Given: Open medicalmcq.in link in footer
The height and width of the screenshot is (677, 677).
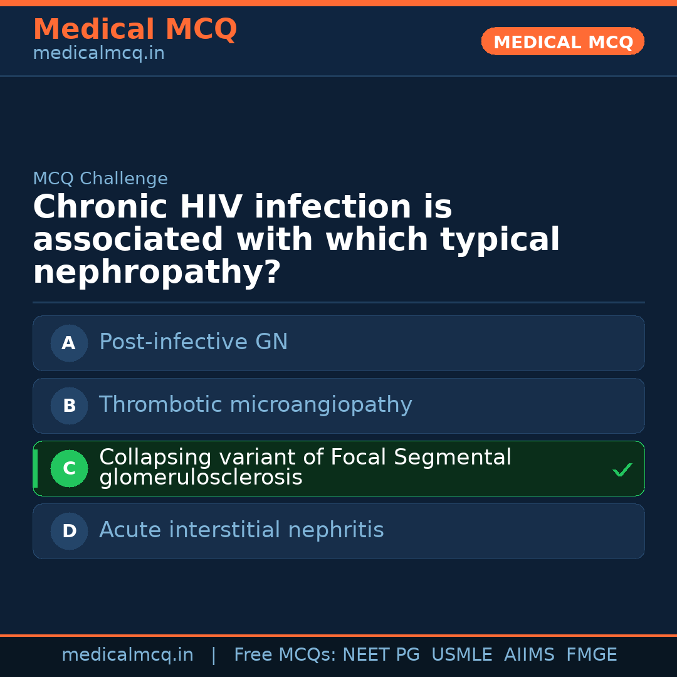Looking at the screenshot, I should (x=127, y=655).
